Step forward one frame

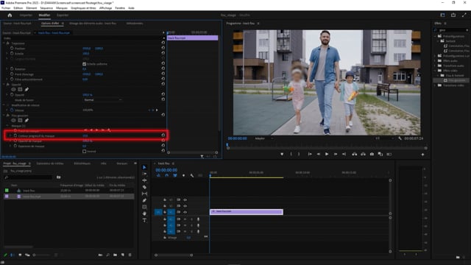(336, 154)
